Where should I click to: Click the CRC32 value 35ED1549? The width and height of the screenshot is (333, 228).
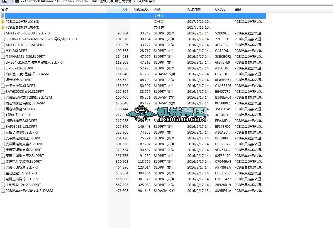coord(223,109)
